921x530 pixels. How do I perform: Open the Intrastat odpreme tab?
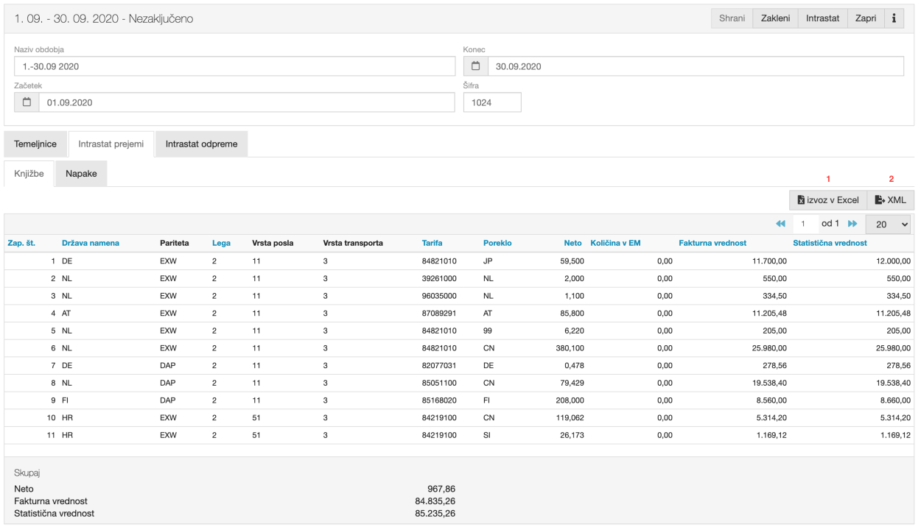[201, 144]
